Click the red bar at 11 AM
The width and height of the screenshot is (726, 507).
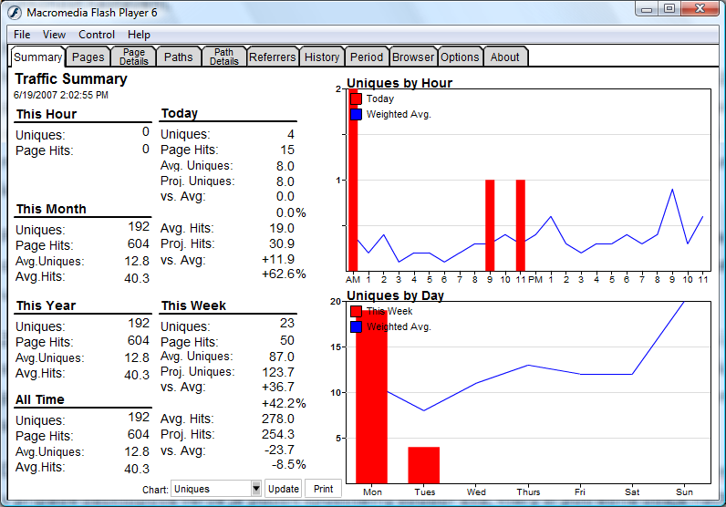521,225
